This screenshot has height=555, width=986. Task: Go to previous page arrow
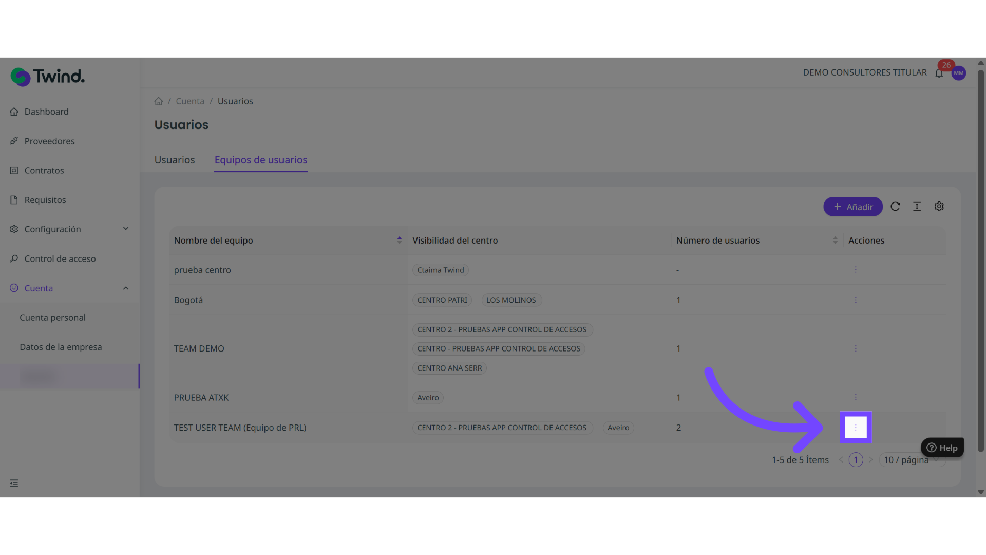coord(841,460)
